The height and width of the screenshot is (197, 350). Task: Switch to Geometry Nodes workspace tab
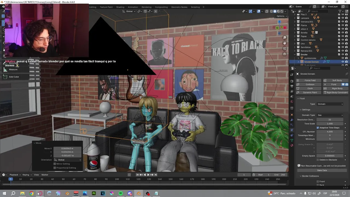coord(179,7)
